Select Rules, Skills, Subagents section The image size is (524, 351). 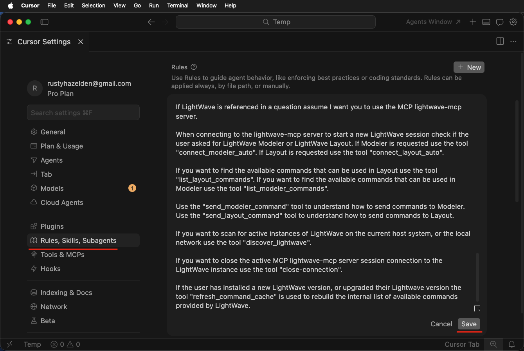coord(83,241)
